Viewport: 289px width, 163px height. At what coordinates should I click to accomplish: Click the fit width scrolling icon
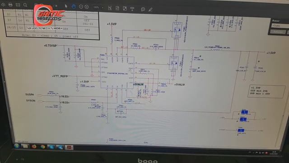point(110,8)
